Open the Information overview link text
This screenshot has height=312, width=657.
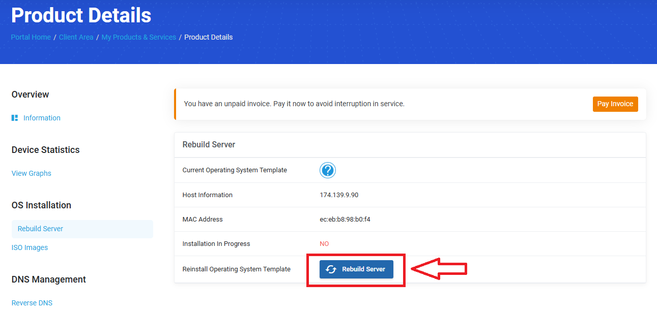point(42,118)
